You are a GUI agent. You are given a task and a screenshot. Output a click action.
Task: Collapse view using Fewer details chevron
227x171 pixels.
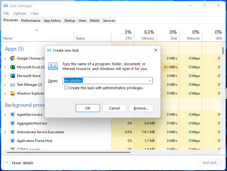pyautogui.click(x=7, y=163)
